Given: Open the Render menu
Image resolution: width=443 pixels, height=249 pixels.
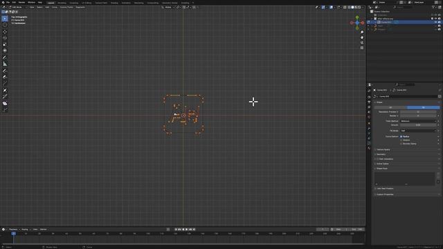Looking at the screenshot, I should pos(21,2).
